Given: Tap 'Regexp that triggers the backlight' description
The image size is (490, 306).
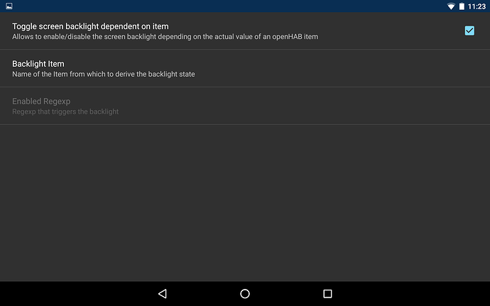Looking at the screenshot, I should pyautogui.click(x=65, y=111).
